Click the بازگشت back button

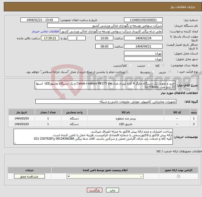click(x=95, y=190)
